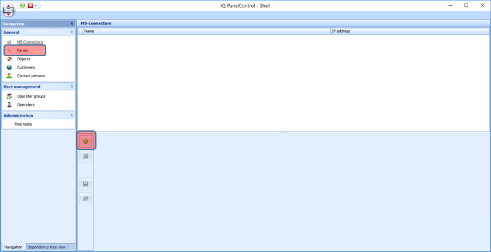Open Time tasks under Administration
This screenshot has width=491, height=252.
(x=23, y=125)
